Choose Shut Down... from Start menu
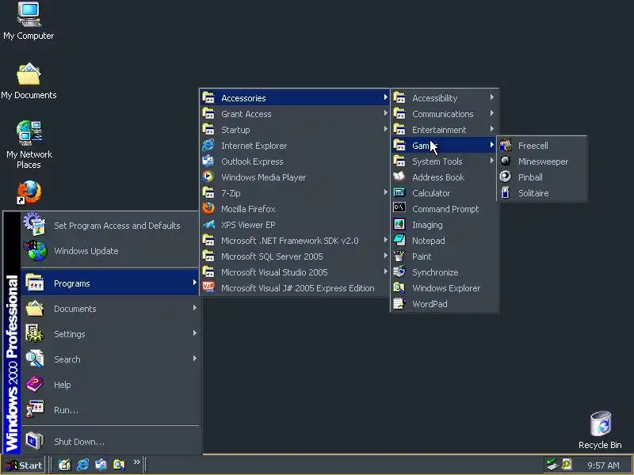 110,442
